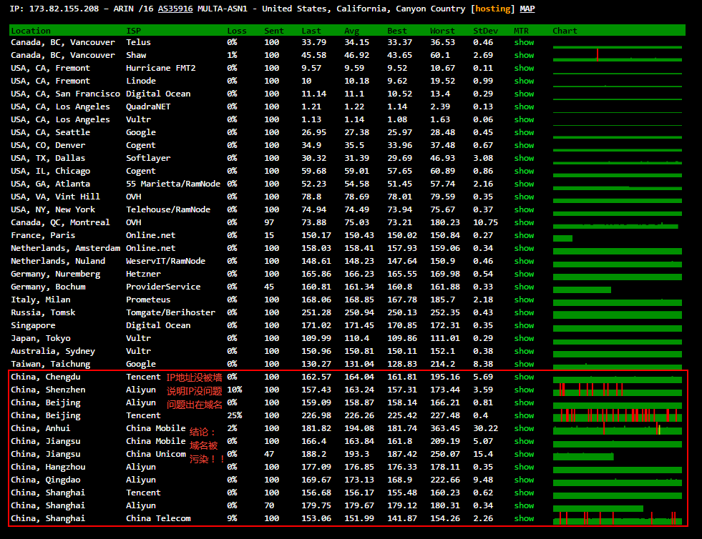Show MTR for Sydney Vultr row

pyautogui.click(x=524, y=351)
